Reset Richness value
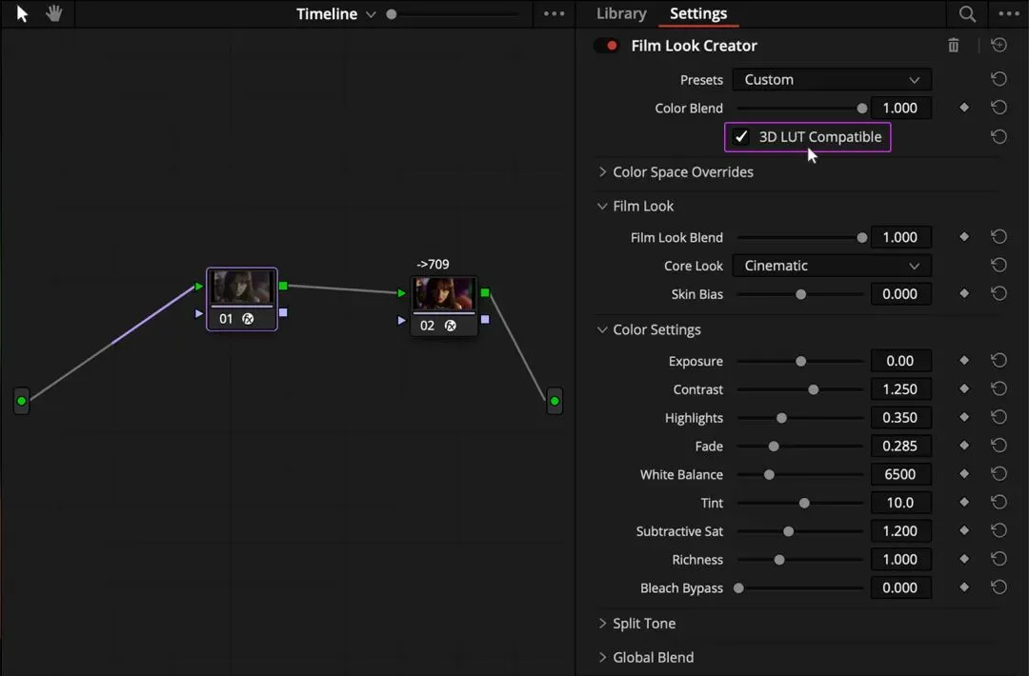The width and height of the screenshot is (1029, 676). pyautogui.click(x=999, y=559)
